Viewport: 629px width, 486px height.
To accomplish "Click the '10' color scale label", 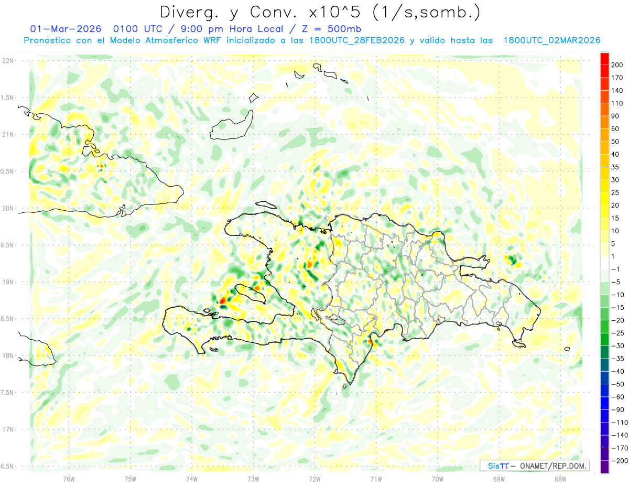I will click(616, 231).
